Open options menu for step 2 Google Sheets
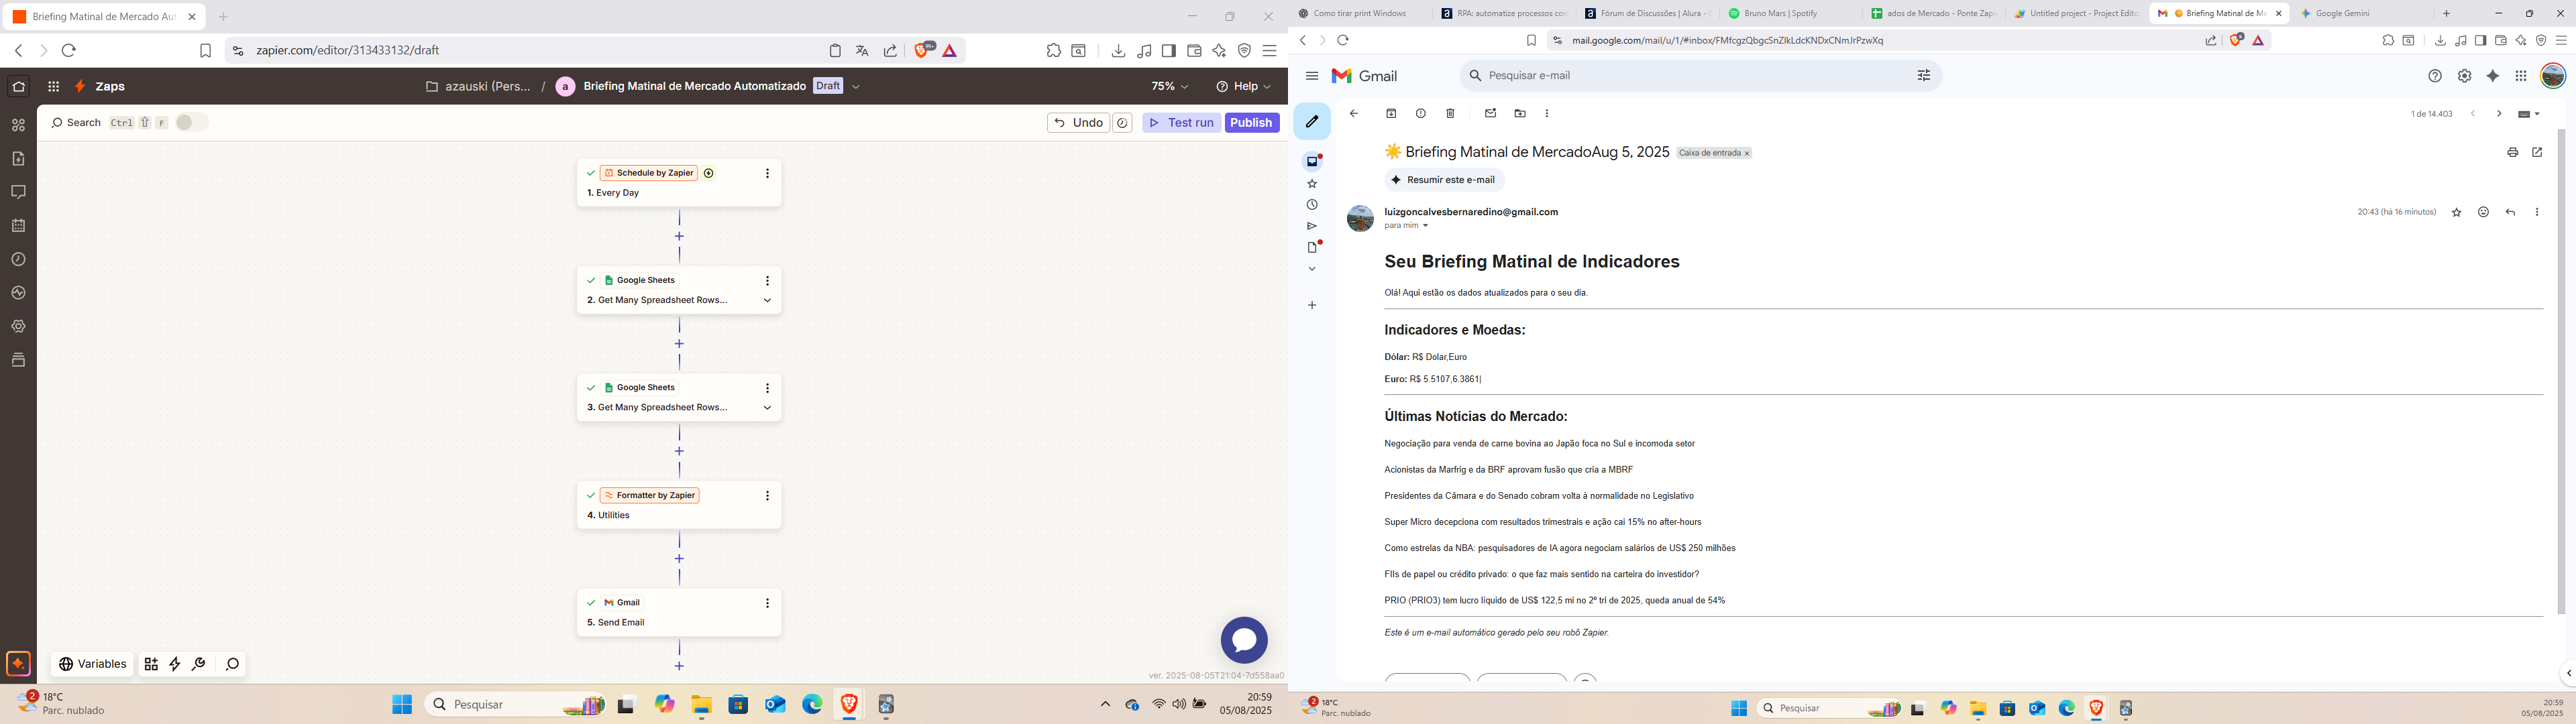The width and height of the screenshot is (2576, 724). 767,280
